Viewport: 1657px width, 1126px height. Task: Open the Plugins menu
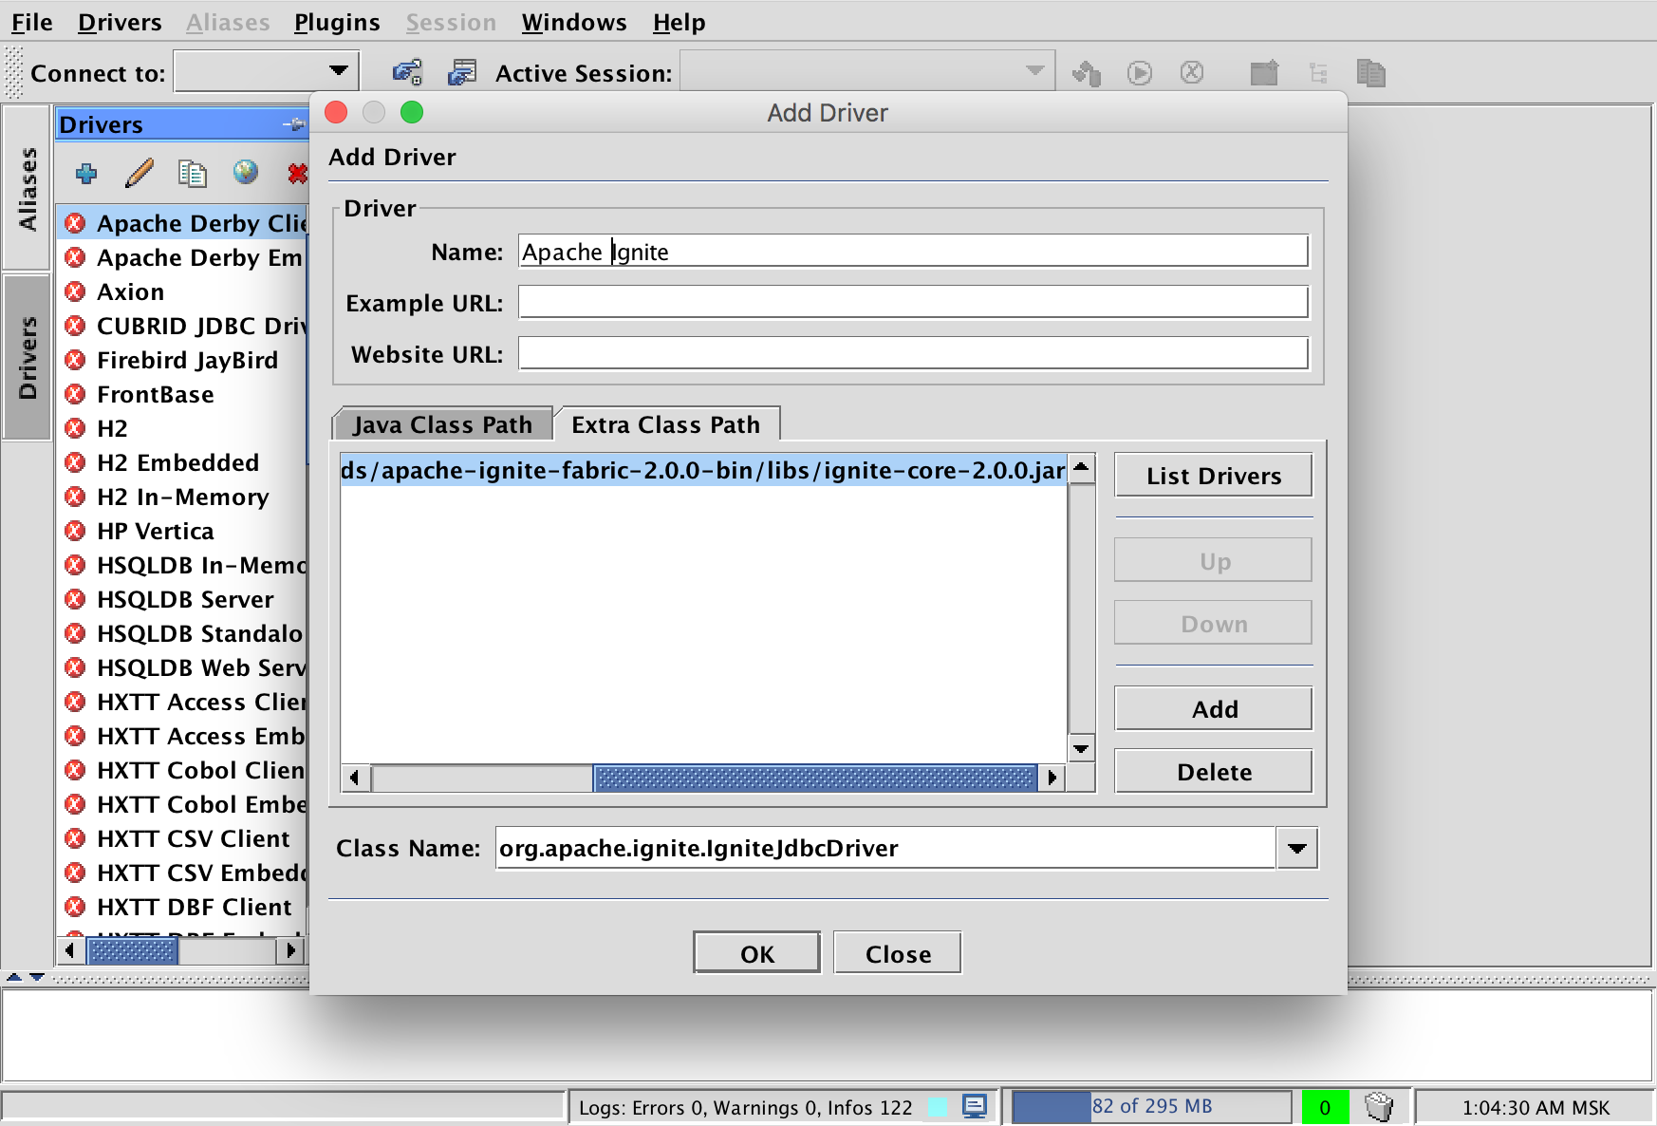click(x=337, y=22)
